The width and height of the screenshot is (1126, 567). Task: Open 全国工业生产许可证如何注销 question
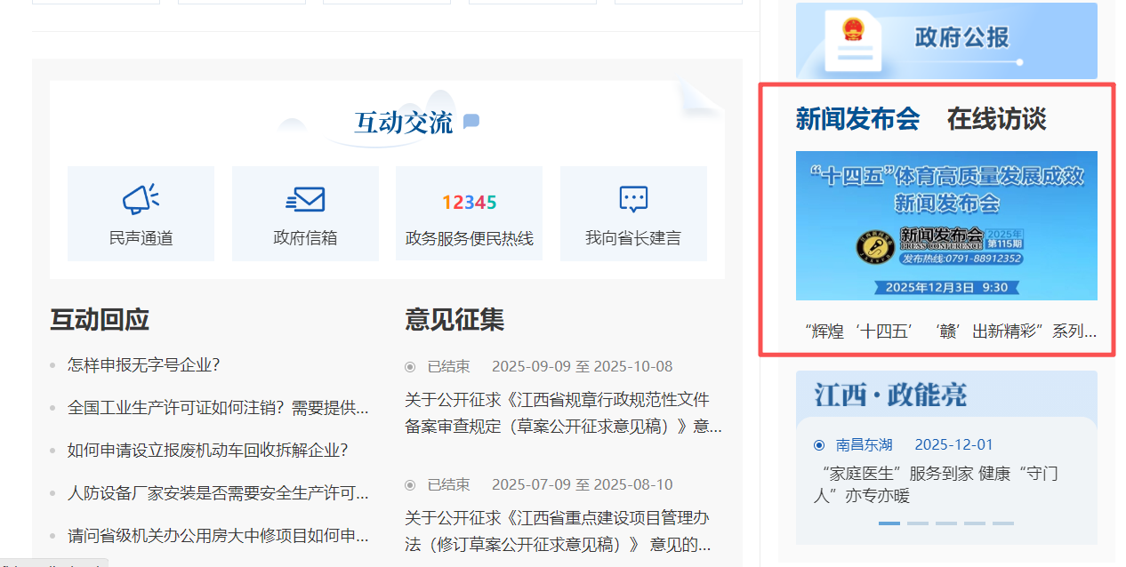click(x=218, y=407)
